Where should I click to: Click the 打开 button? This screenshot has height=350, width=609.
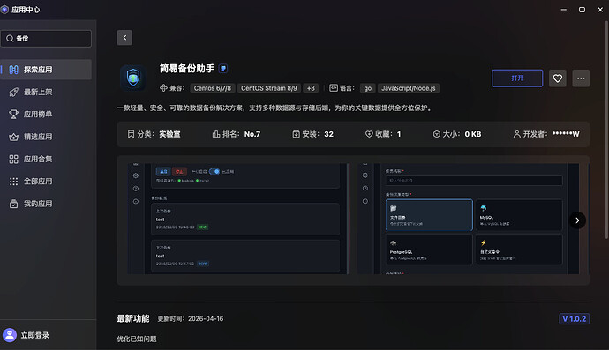(517, 78)
